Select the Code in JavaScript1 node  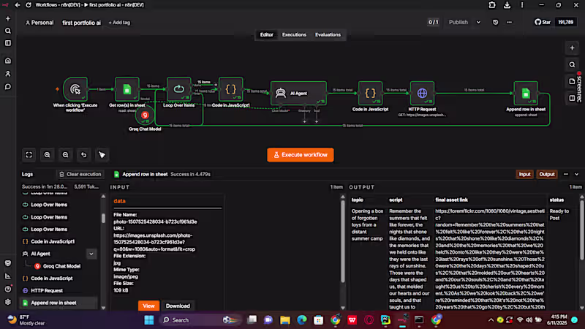click(x=230, y=89)
